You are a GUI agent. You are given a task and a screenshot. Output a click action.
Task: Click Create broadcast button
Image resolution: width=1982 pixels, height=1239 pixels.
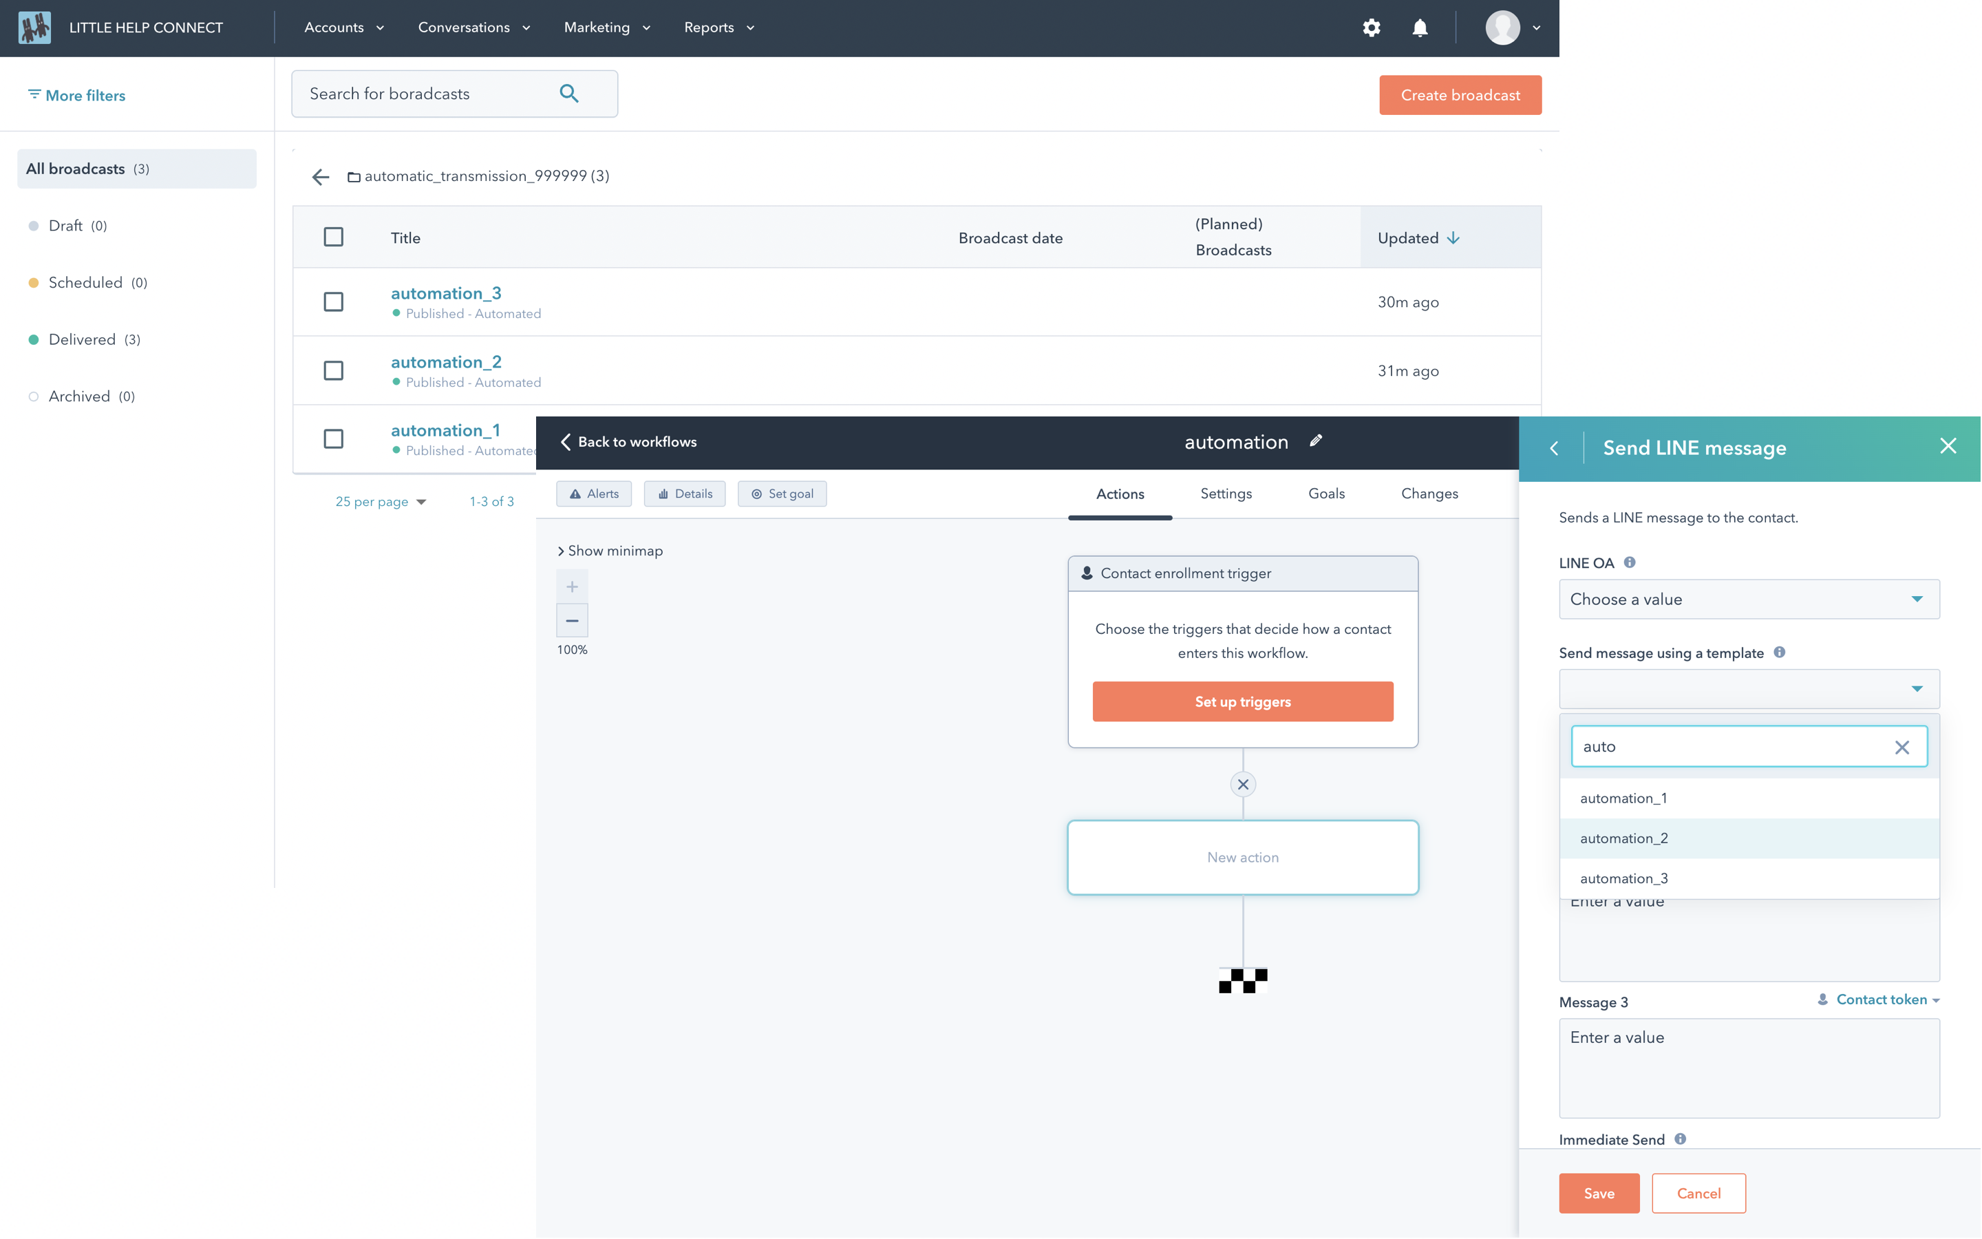(x=1460, y=95)
